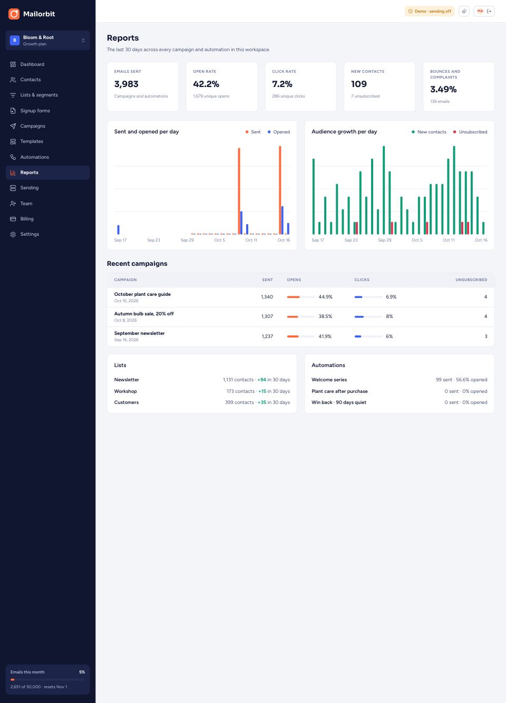
Task: Open the Bloom & Root workspace switcher
Action: pos(47,41)
